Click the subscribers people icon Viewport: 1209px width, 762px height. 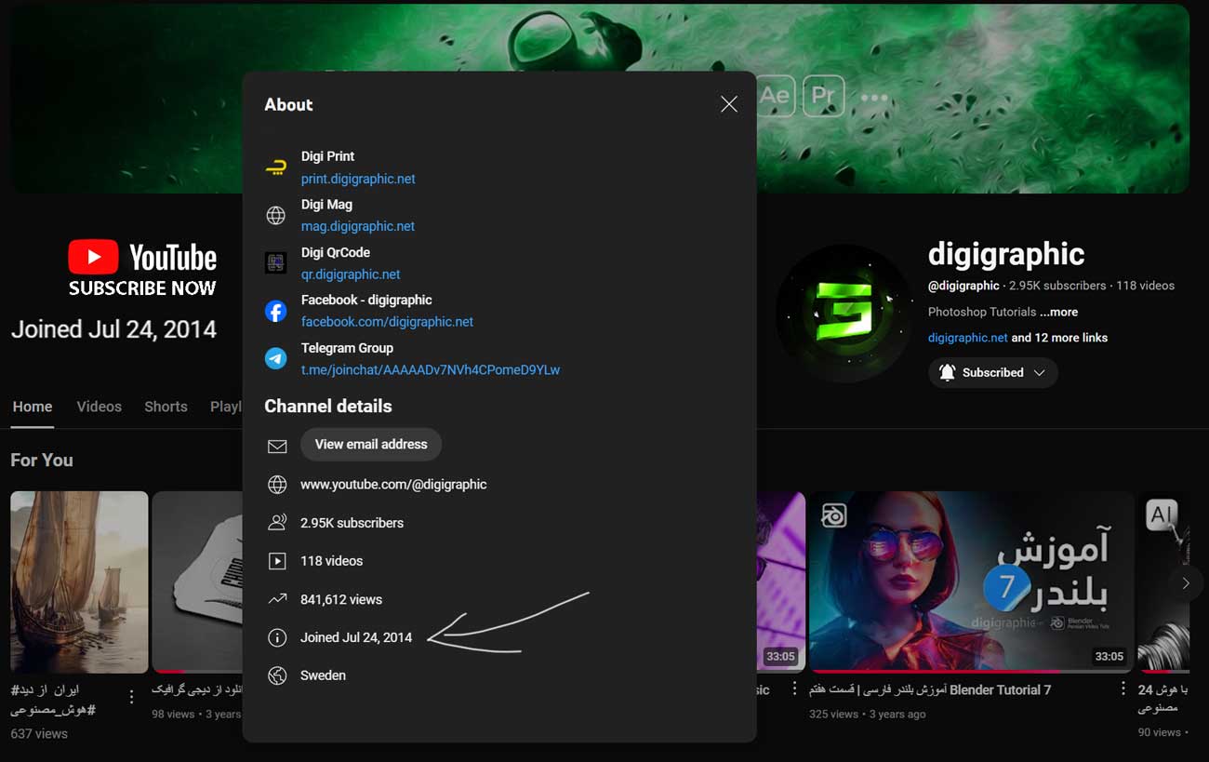(277, 523)
